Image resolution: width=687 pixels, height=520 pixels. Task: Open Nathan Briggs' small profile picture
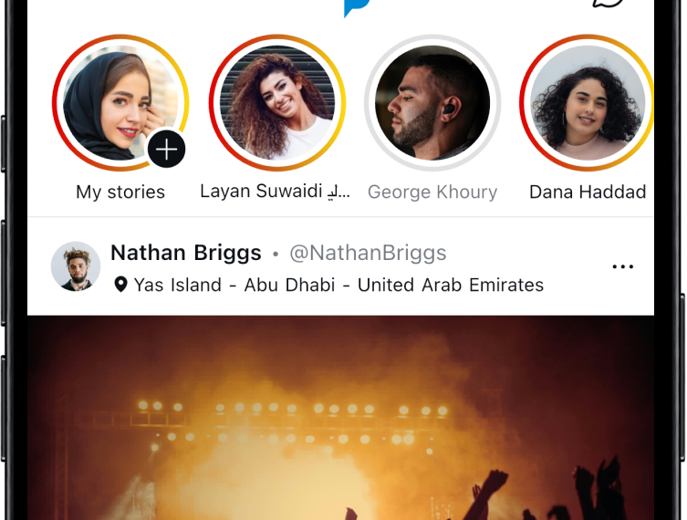point(76,266)
